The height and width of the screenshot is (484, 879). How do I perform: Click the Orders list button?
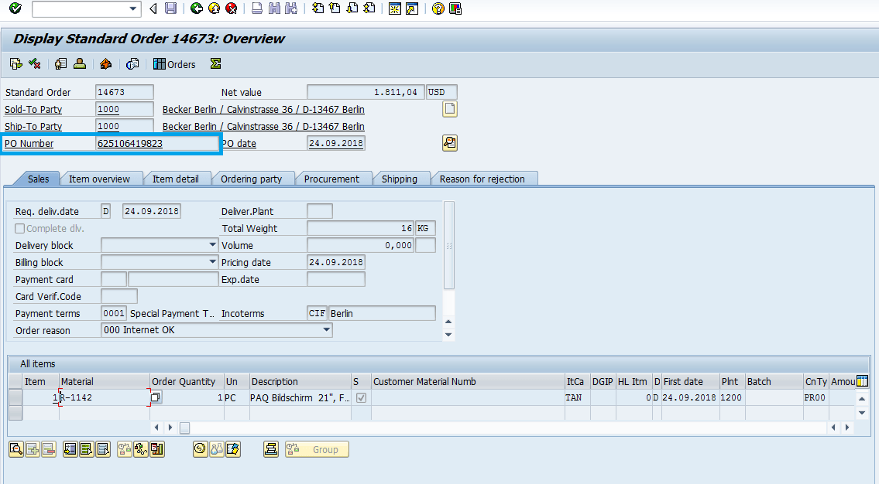[174, 64]
